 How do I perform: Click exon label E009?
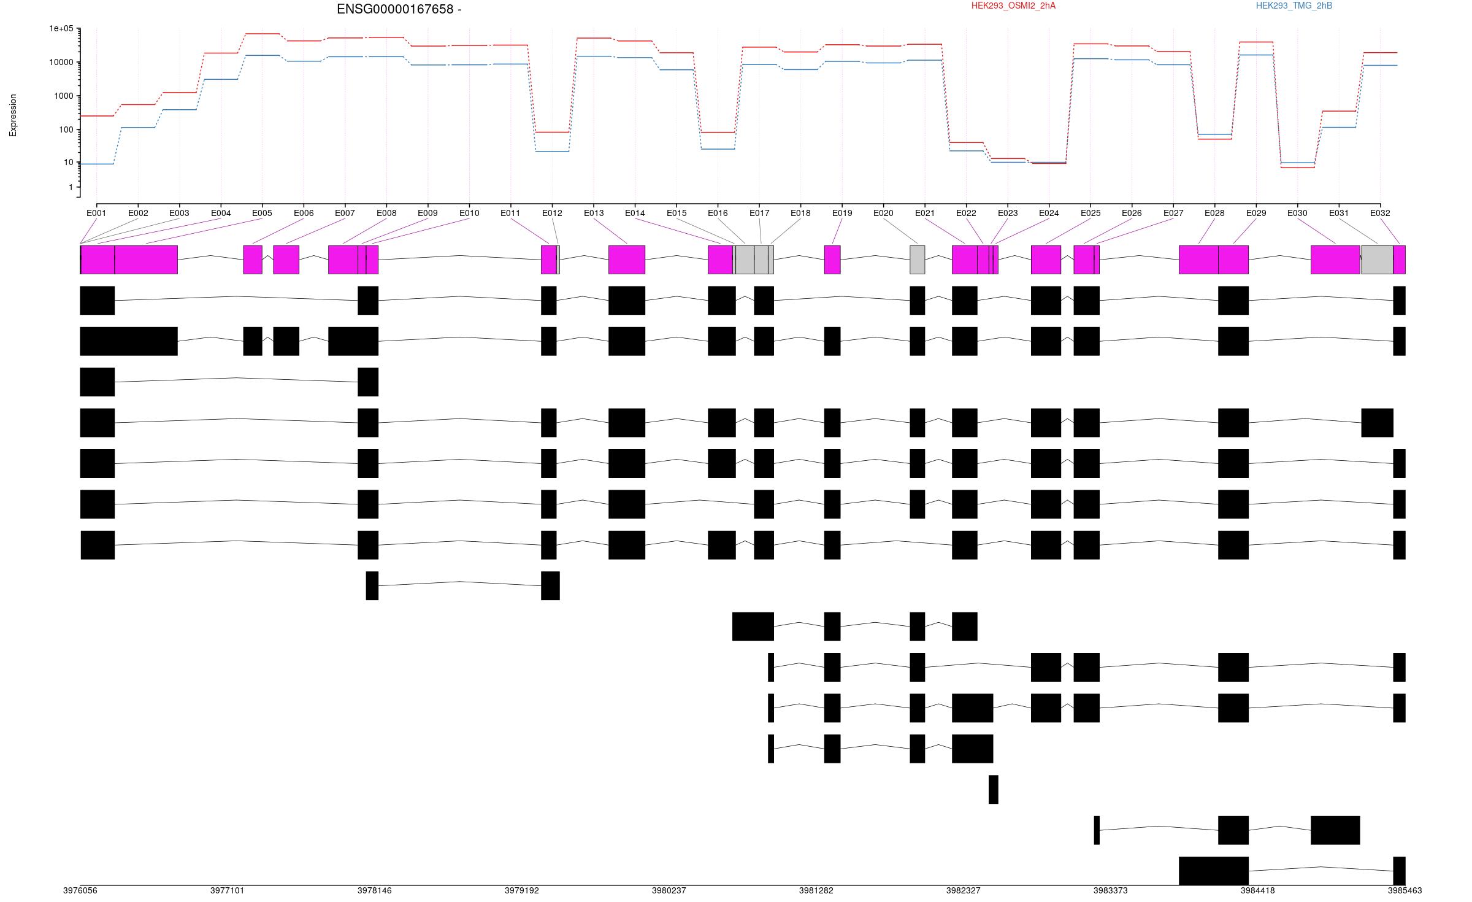(x=427, y=213)
